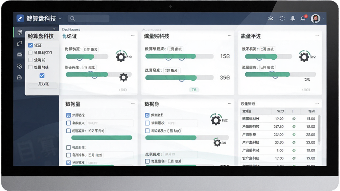Expand the chevron beside 鲸算盘科技 in the top bar
Screen dimensions: 340x191
click(60, 19)
